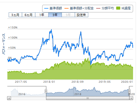Click the 2020/01 axis label
This screenshot has height=103, width=137.
(127, 82)
